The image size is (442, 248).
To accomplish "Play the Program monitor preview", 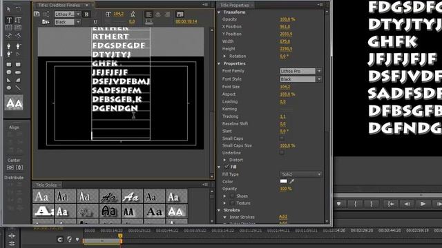I will tap(423, 204).
